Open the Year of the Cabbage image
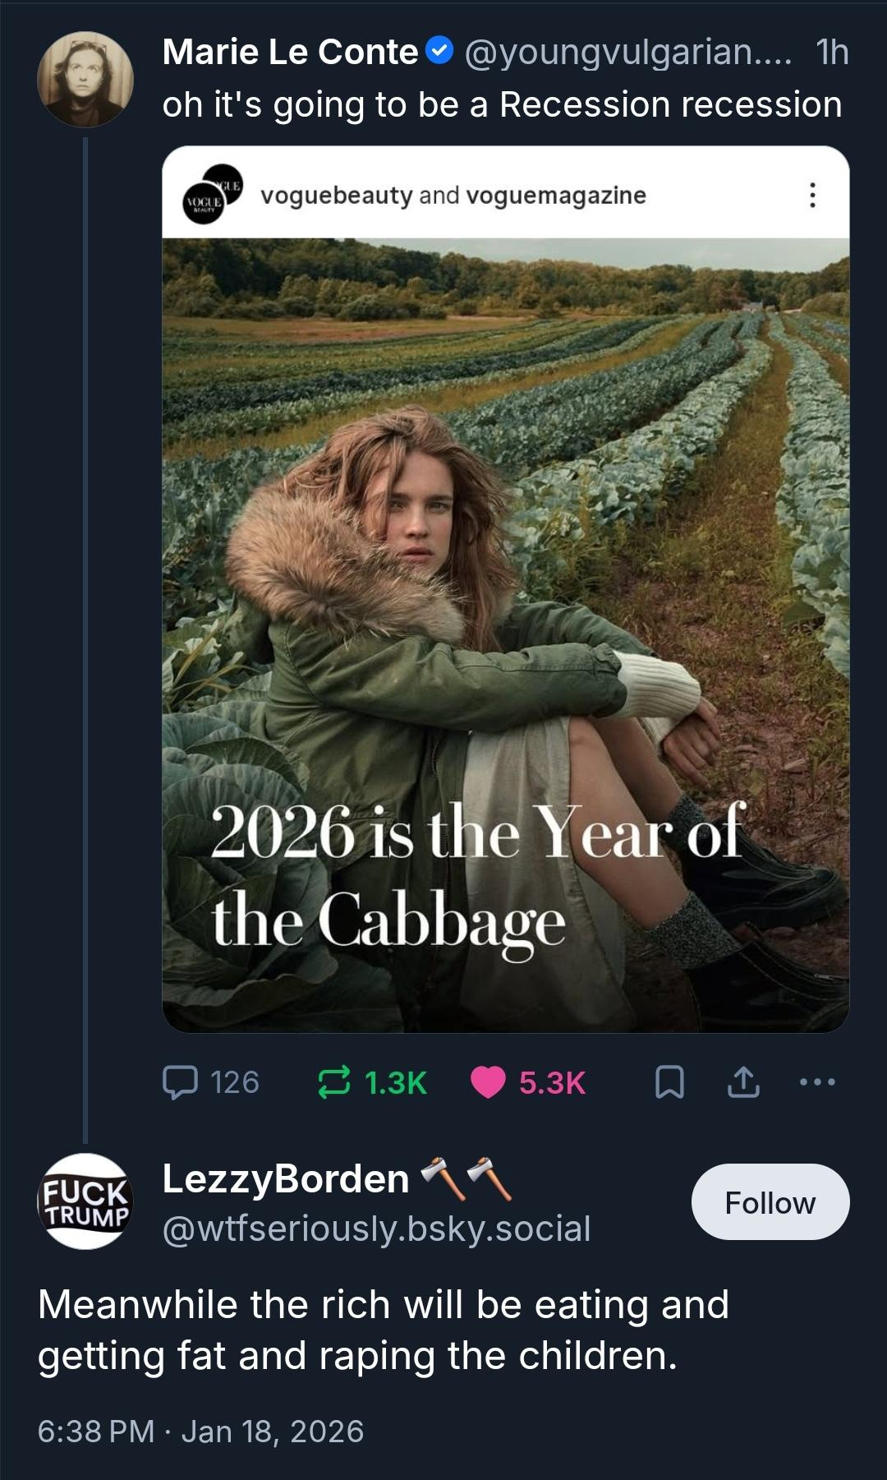Viewport: 887px width, 1480px height. 505,633
